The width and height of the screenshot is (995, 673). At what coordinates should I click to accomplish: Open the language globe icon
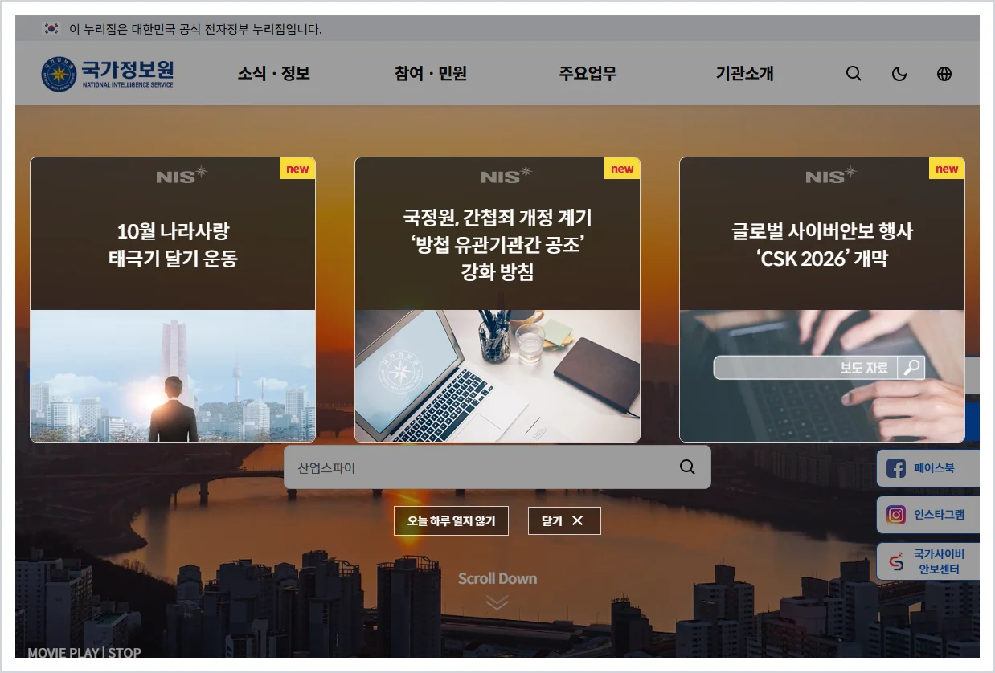[x=944, y=74]
